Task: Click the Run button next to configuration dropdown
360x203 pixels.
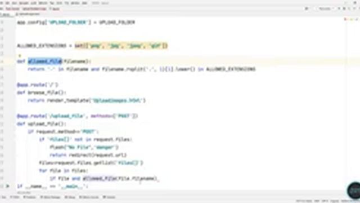Action: click(x=339, y=8)
